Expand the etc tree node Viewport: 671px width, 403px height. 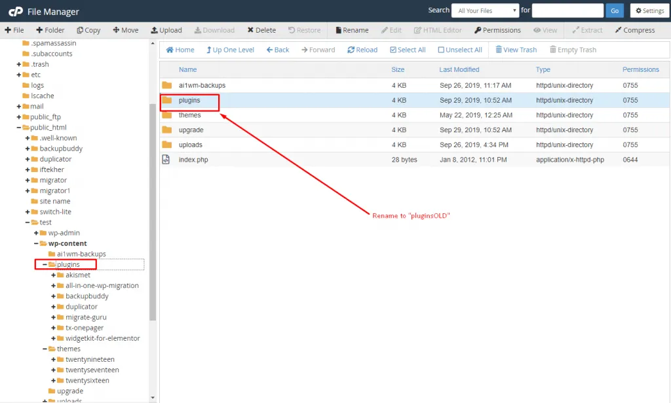(x=19, y=75)
